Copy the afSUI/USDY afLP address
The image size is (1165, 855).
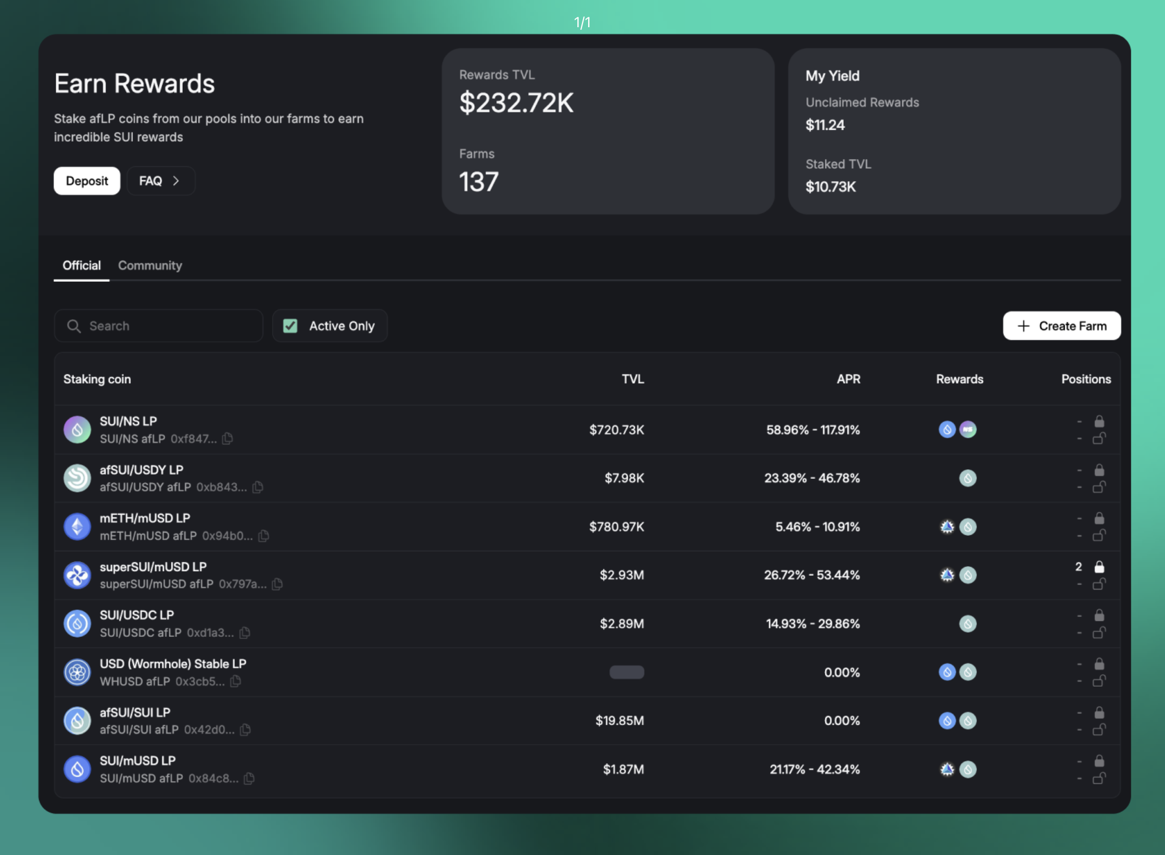257,487
